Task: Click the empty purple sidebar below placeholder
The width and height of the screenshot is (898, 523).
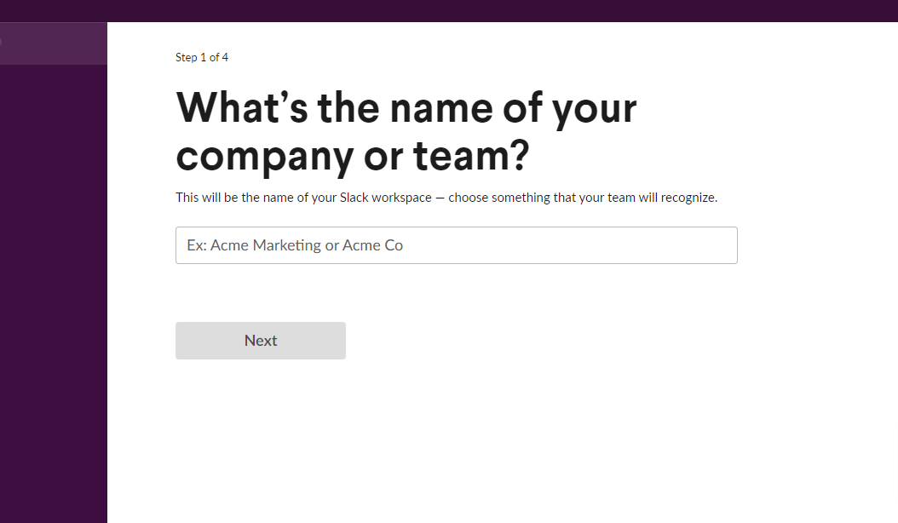Action: 53,290
